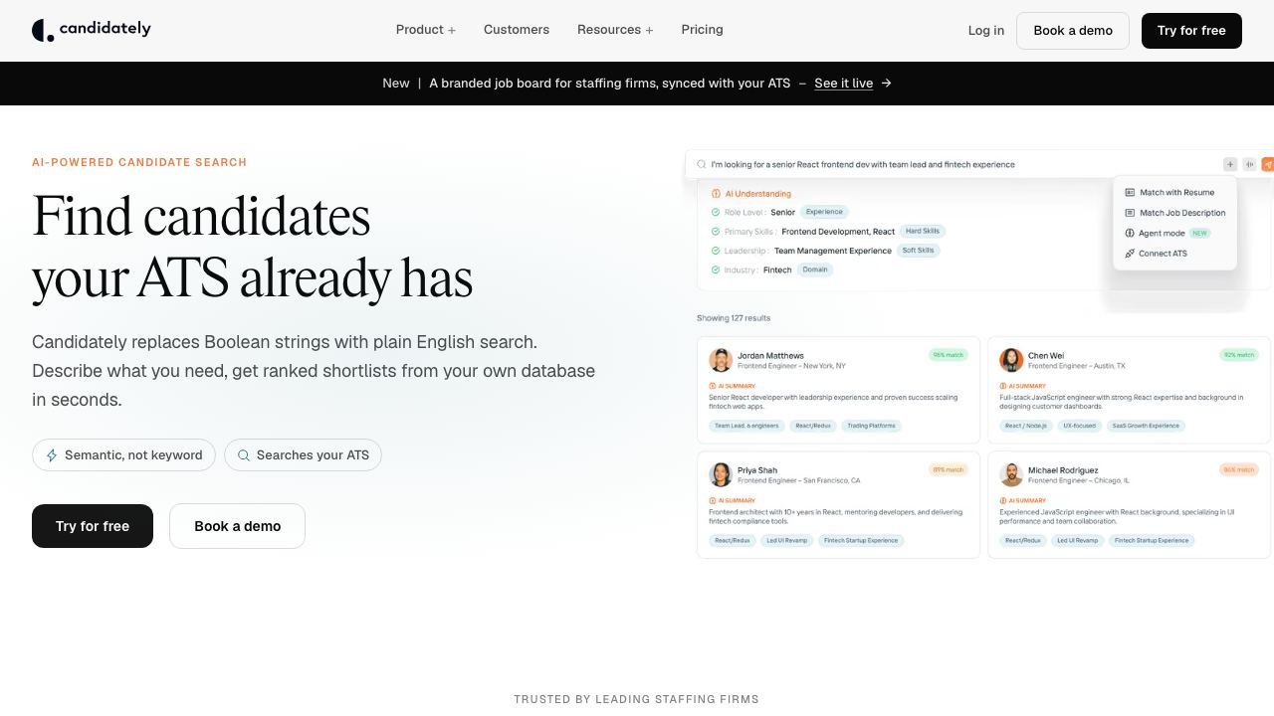Image resolution: width=1274 pixels, height=716 pixels.
Task: Click Jordan Matthews' avatar
Action: coord(721,360)
